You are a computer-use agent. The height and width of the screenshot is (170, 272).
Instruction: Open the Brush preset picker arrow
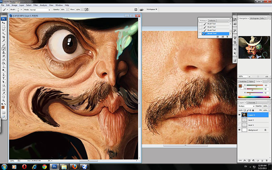pos(21,10)
